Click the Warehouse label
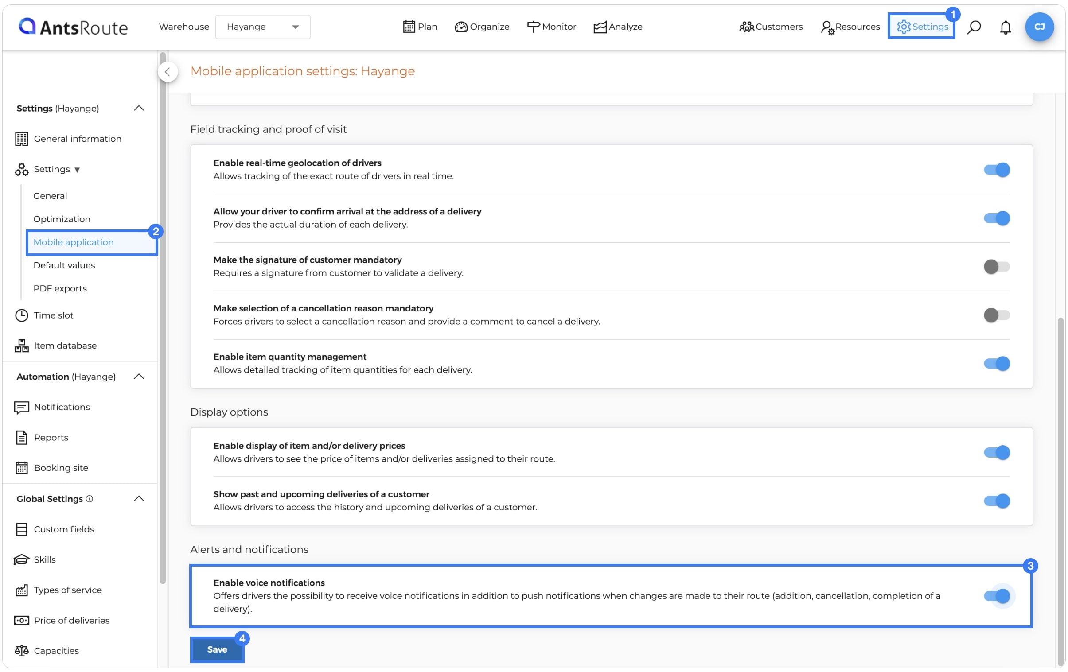This screenshot has width=1068, height=672. [x=184, y=27]
